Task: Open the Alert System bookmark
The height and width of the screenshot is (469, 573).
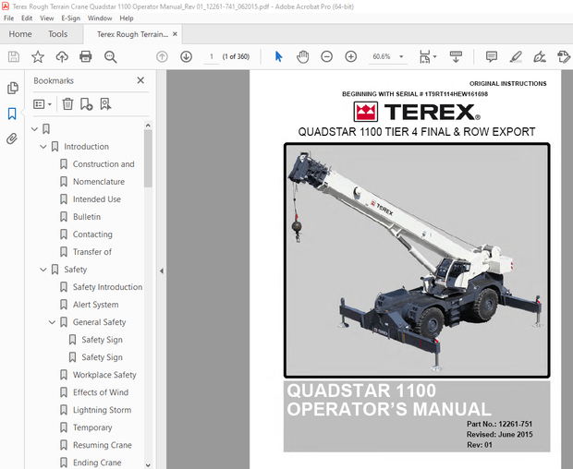Action: point(95,305)
